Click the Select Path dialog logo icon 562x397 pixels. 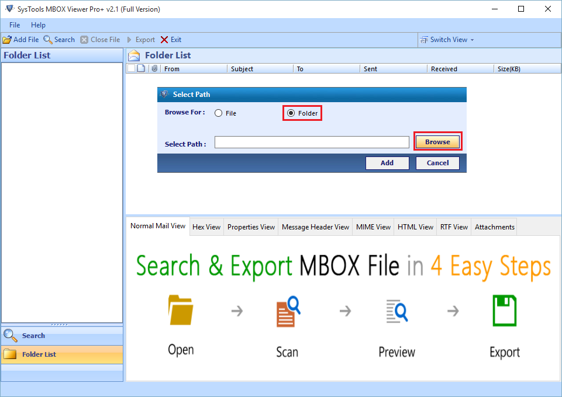point(164,94)
